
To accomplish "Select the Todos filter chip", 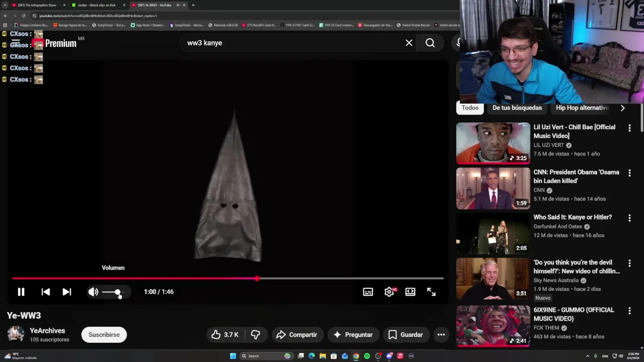I will 470,108.
